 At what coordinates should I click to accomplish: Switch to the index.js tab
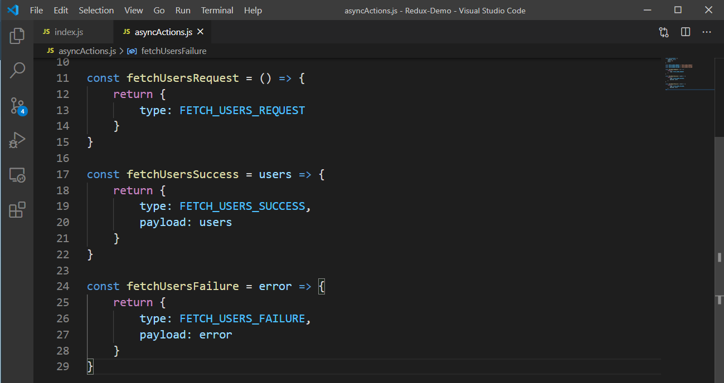72,32
